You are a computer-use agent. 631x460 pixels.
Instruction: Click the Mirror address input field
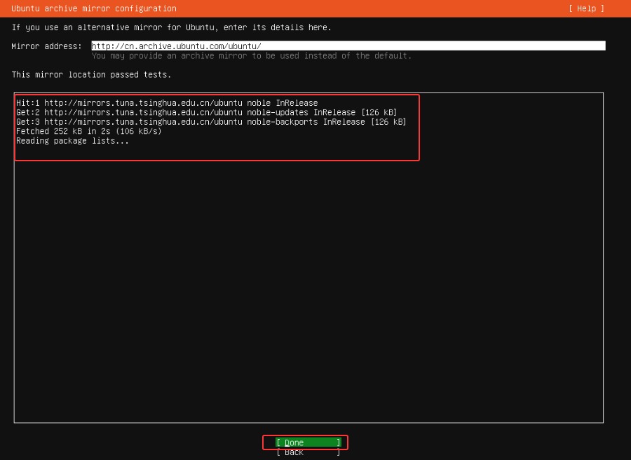[x=348, y=46]
